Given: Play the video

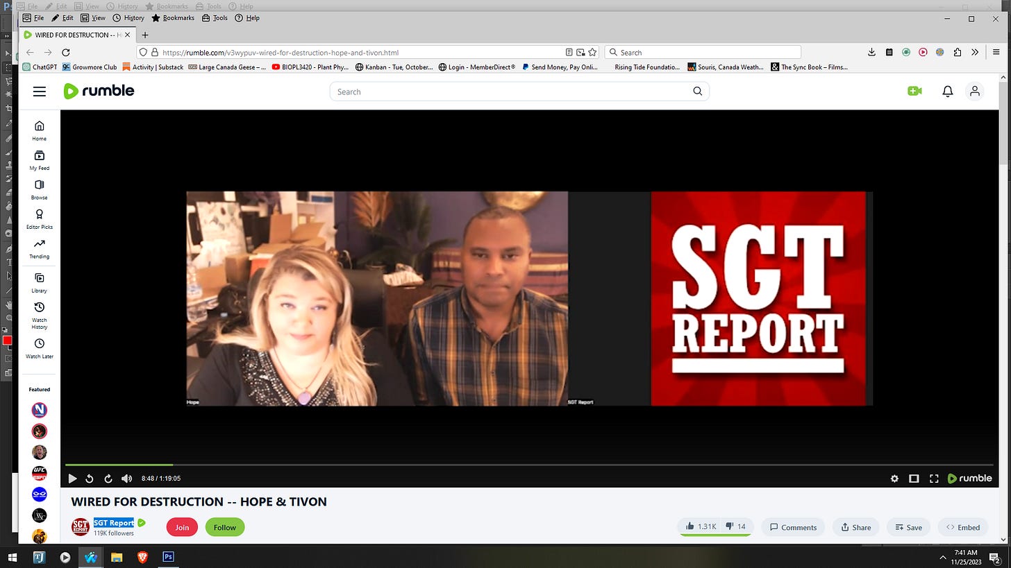Looking at the screenshot, I should click(72, 479).
